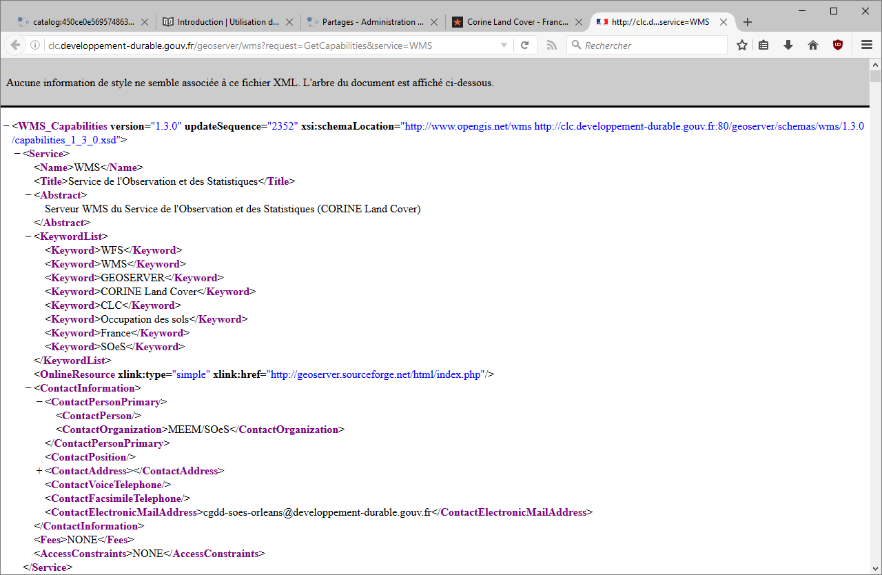This screenshot has height=575, width=882.
Task: Show bookmarks list icon
Action: click(763, 46)
